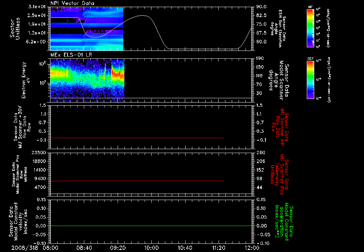This screenshot has height=252, width=364.
Task: Click the '190' scanner angle tick label
Action: click(260, 58)
